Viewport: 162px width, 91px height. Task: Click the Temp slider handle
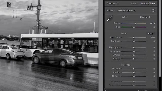click(x=135, y=24)
